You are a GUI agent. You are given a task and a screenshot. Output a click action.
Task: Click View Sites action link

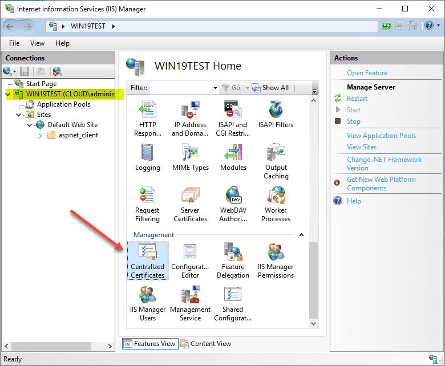(x=362, y=147)
